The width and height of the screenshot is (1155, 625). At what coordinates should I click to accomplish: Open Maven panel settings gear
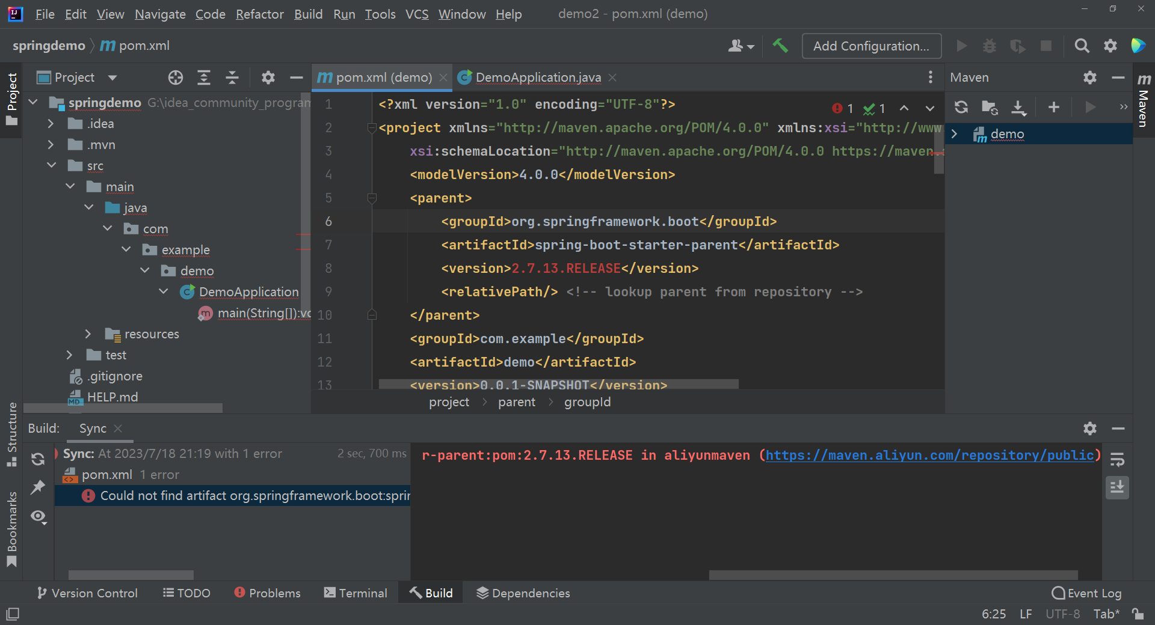pos(1090,78)
